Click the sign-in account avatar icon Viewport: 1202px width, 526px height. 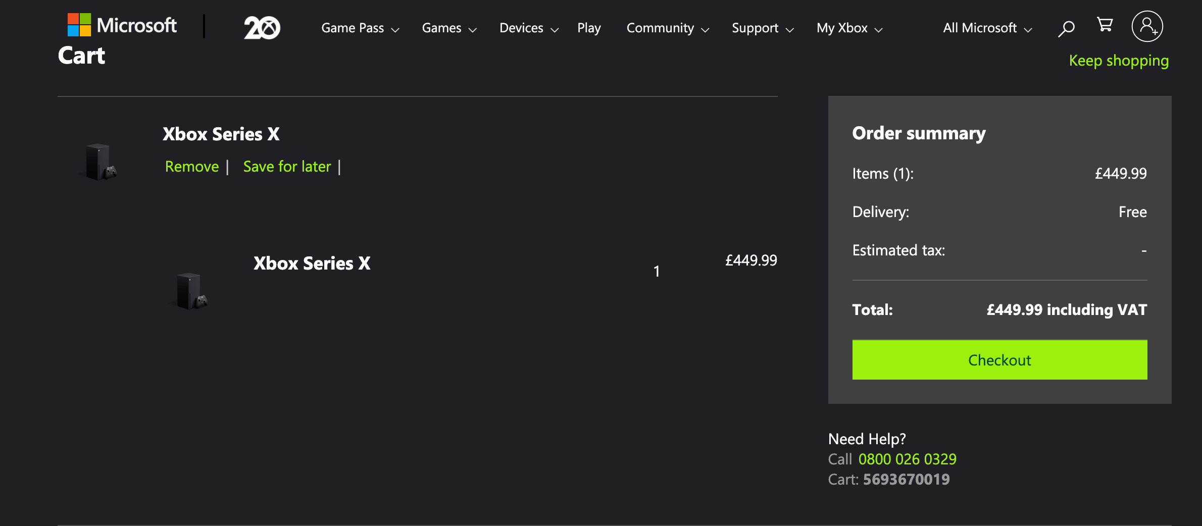(x=1147, y=26)
